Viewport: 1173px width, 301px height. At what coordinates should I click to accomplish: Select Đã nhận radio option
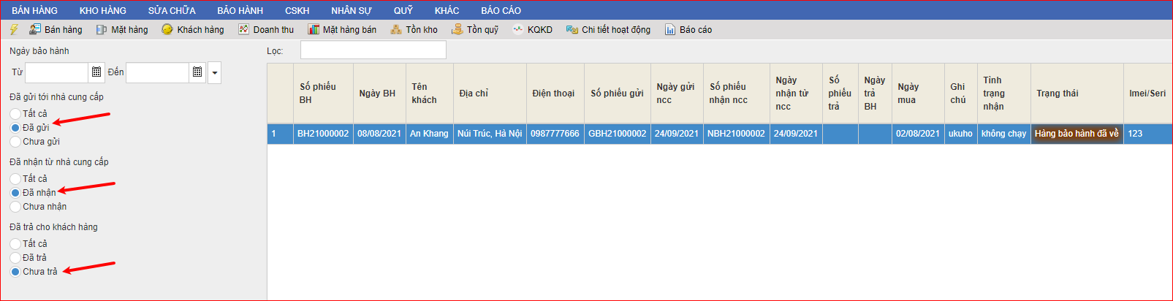click(x=15, y=193)
